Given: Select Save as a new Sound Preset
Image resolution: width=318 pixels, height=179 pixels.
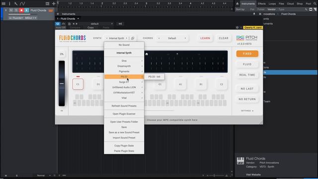Looking at the screenshot, I should [x=124, y=133].
